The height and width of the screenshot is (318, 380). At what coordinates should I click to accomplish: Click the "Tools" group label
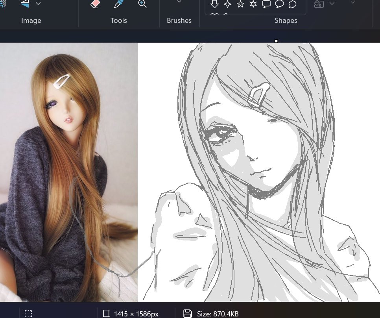[119, 20]
